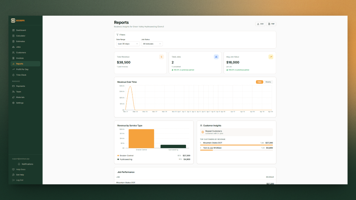
Task: Click the Calculator sidebar icon
Action: click(14, 36)
